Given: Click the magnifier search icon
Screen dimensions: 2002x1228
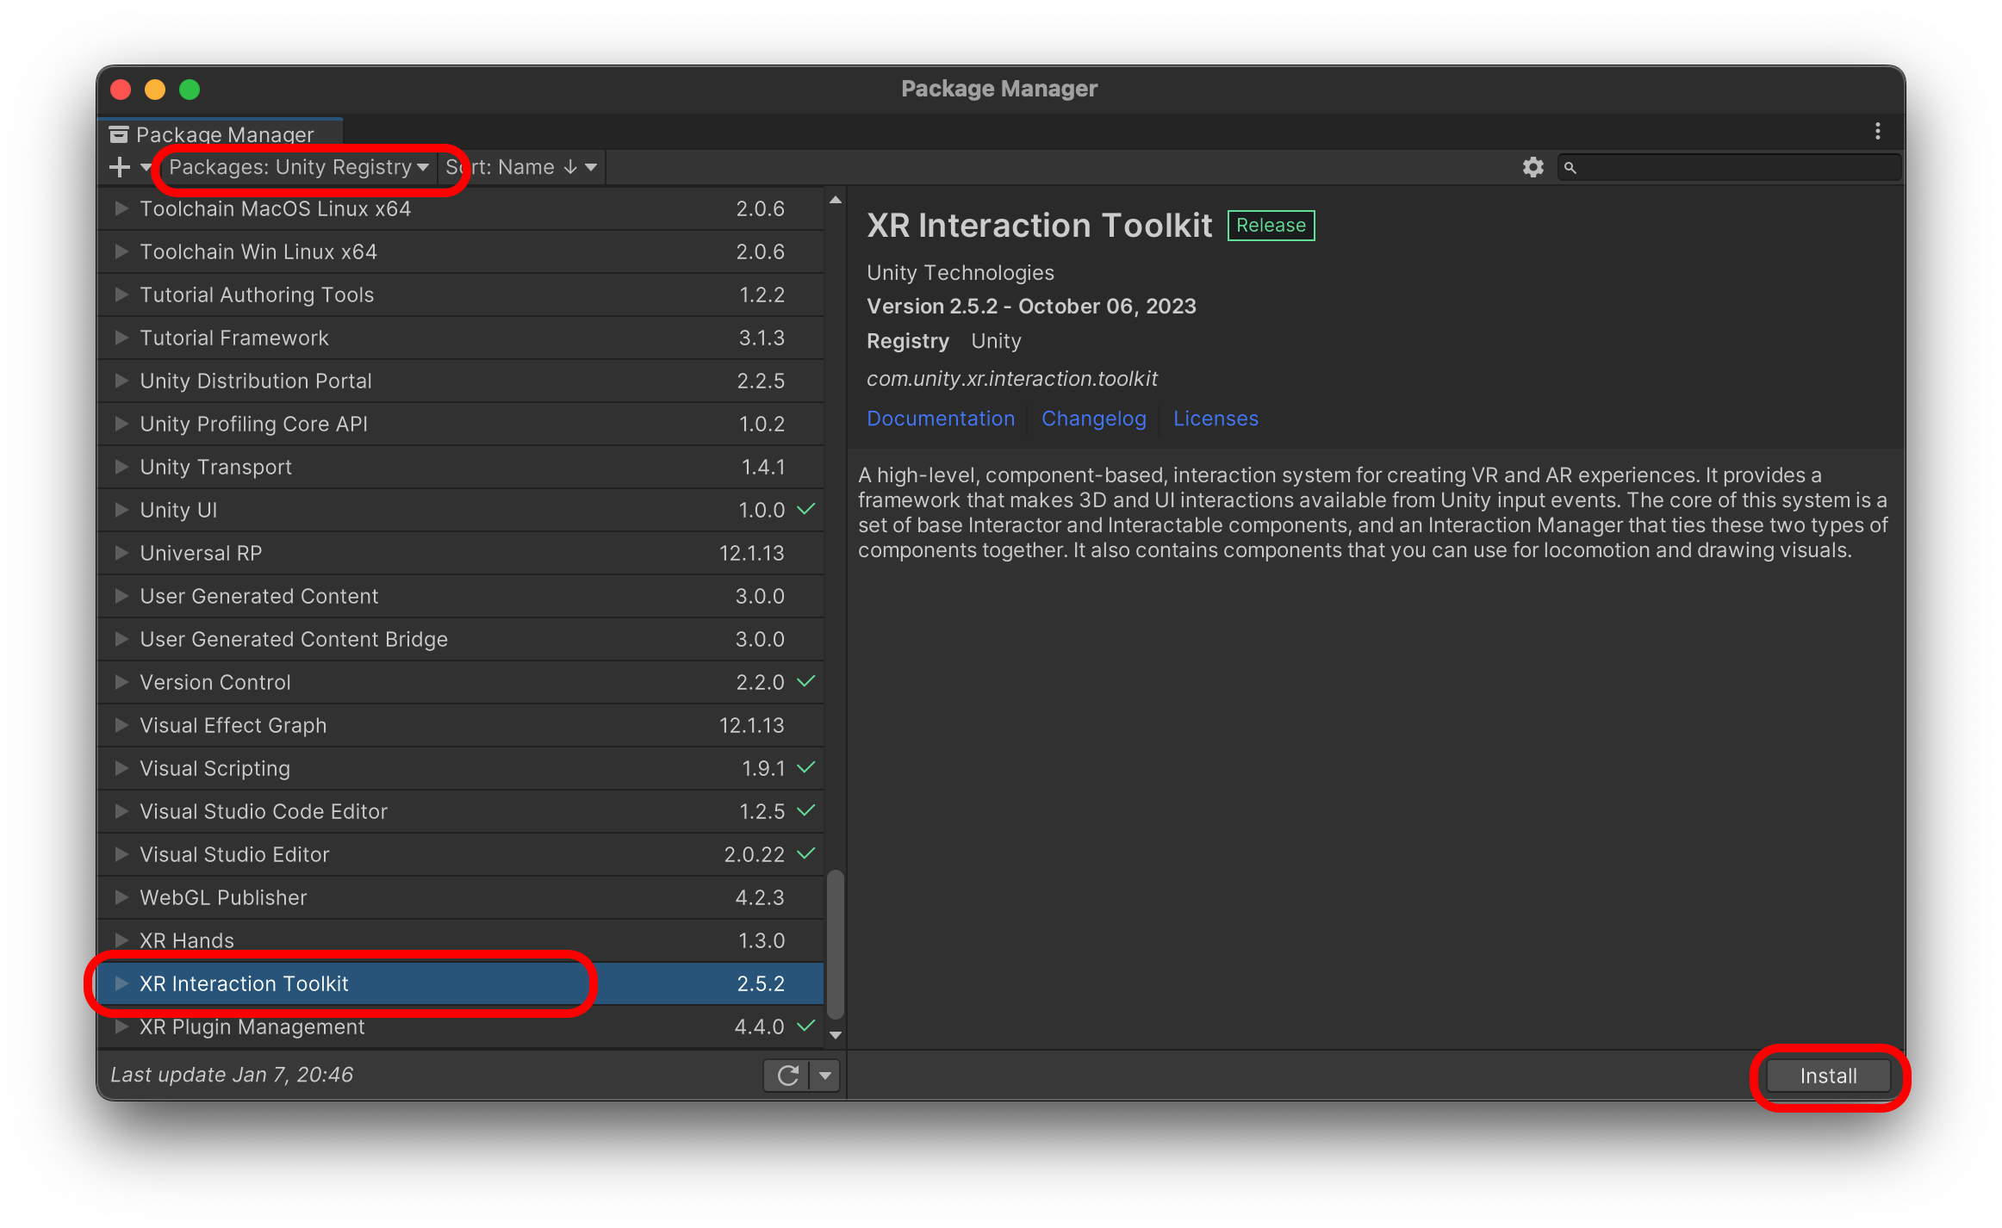Looking at the screenshot, I should 1570,168.
